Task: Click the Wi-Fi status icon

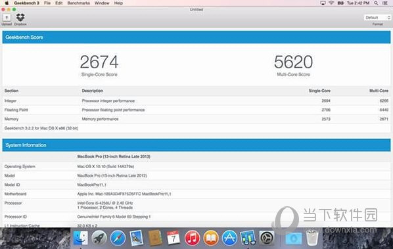Action: pos(331,3)
